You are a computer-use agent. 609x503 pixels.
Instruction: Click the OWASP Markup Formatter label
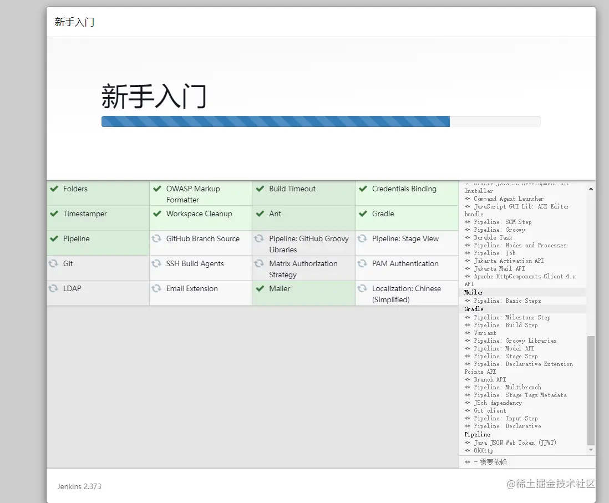(193, 194)
